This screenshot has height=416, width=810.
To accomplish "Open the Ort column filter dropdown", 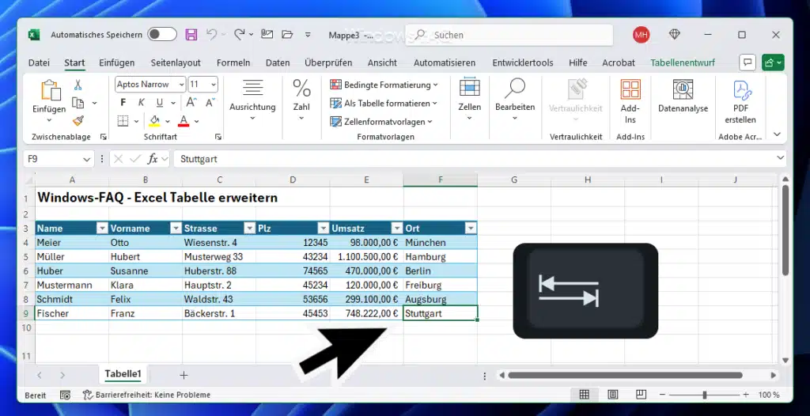I will (x=471, y=228).
